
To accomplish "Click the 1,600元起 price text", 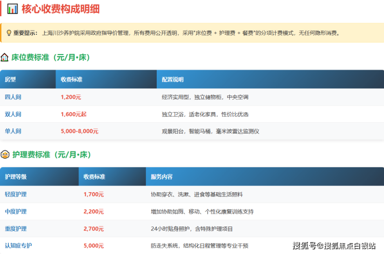I will pyautogui.click(x=74, y=114).
